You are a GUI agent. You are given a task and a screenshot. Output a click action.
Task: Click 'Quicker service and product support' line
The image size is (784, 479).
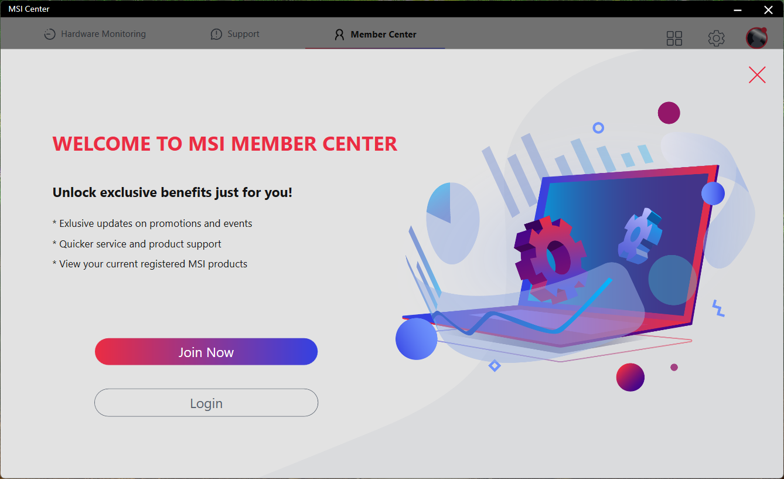137,244
